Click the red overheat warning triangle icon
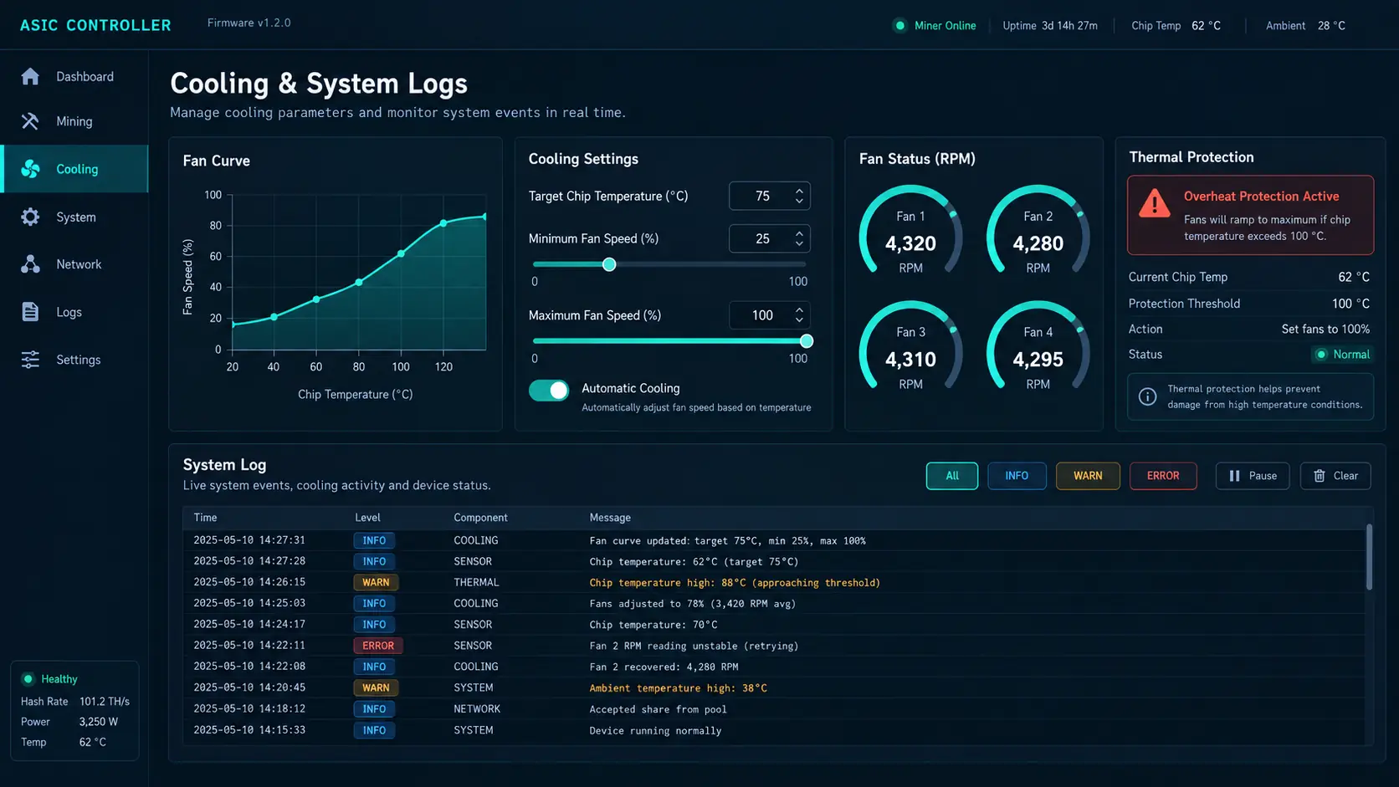1399x787 pixels. pos(1155,203)
